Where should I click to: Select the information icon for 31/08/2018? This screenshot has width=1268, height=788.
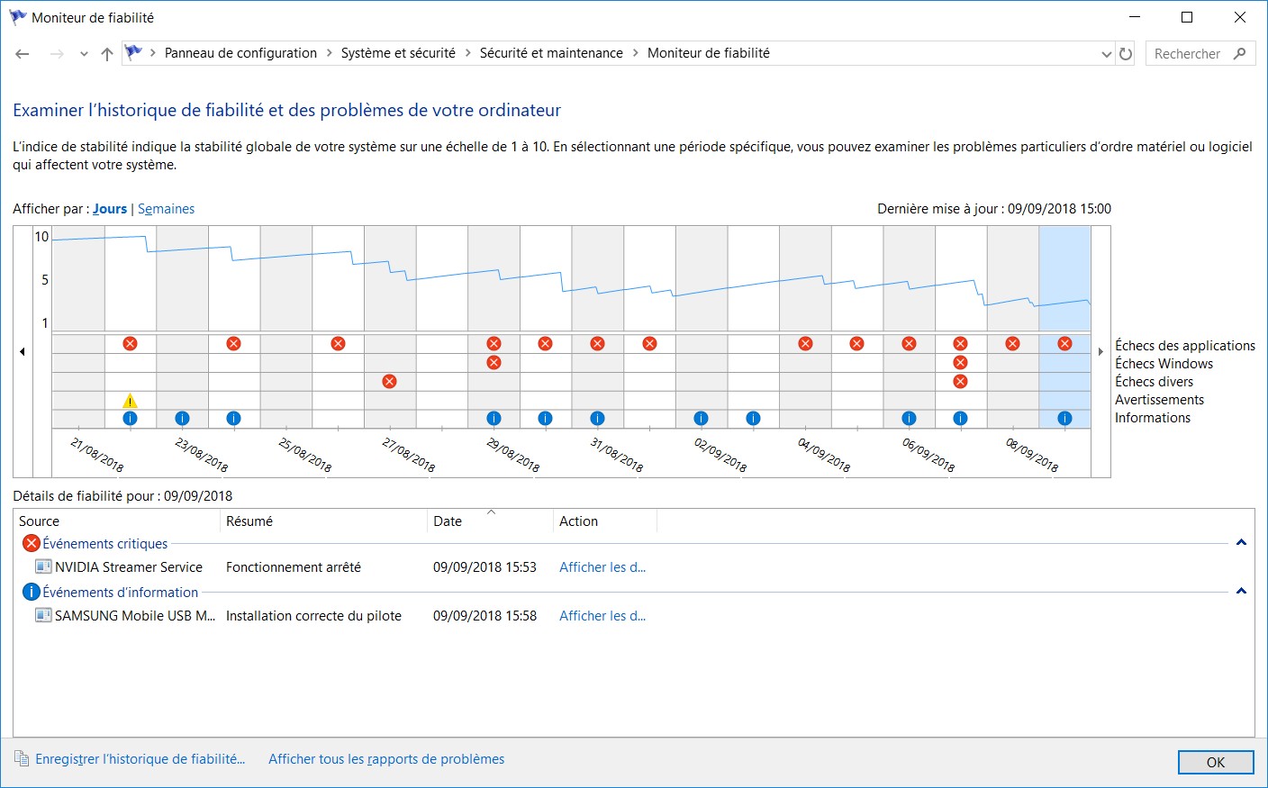coord(597,418)
